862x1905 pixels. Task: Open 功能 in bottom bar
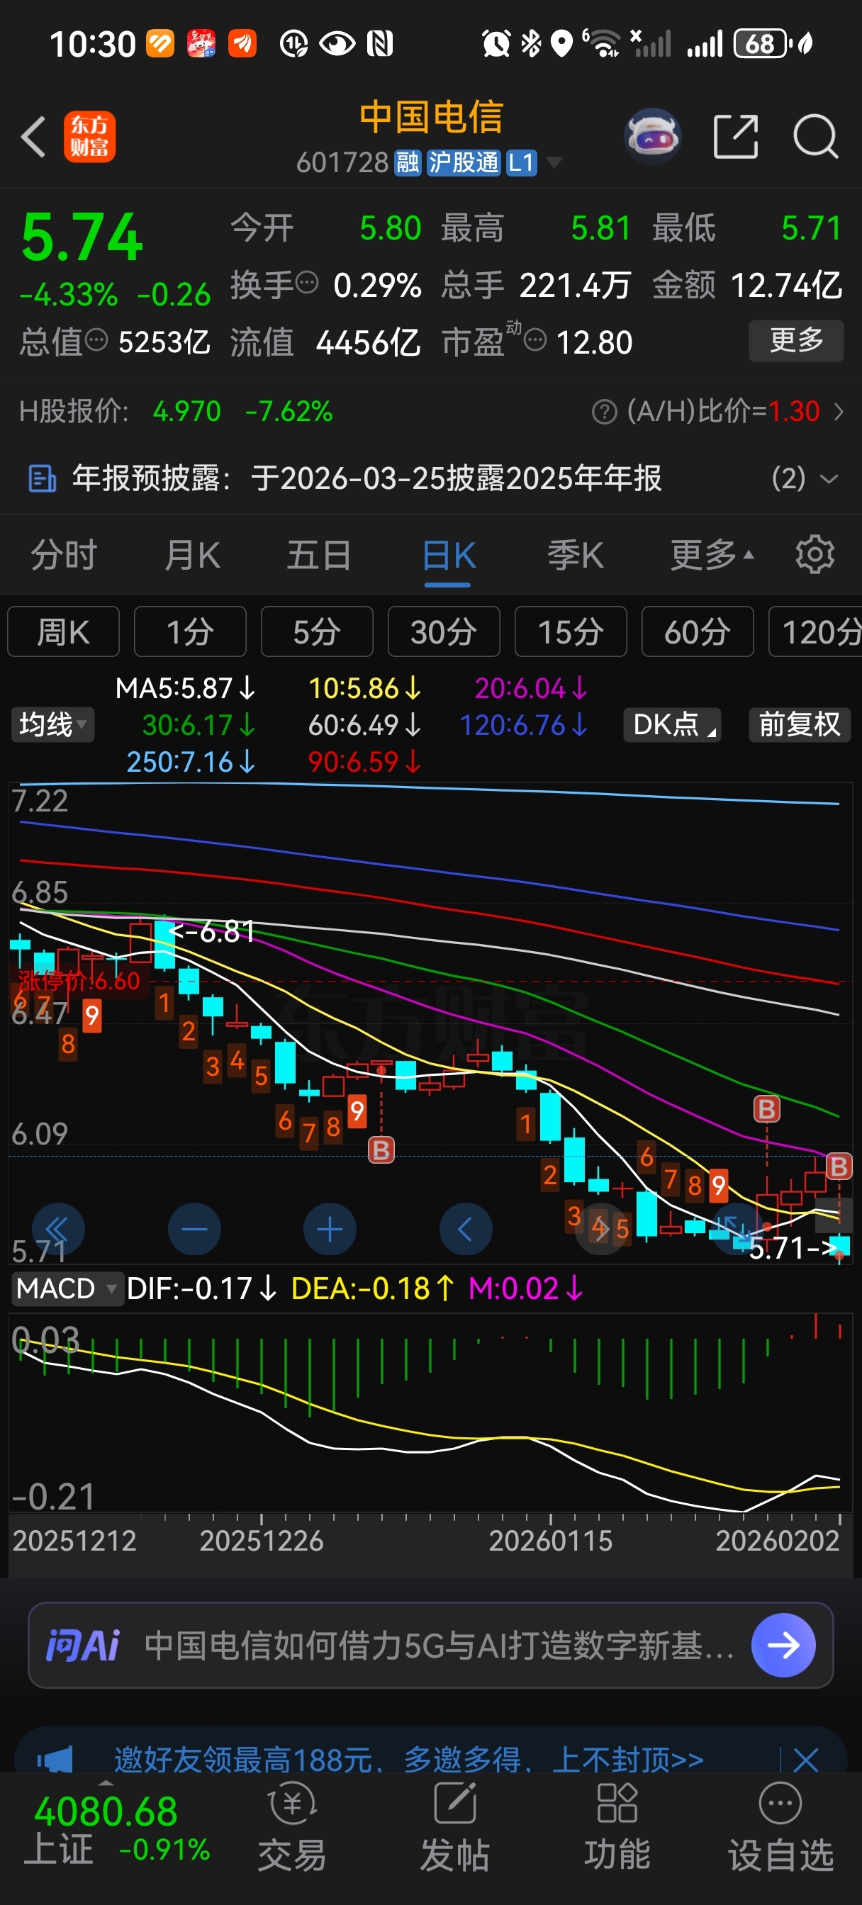617,1826
